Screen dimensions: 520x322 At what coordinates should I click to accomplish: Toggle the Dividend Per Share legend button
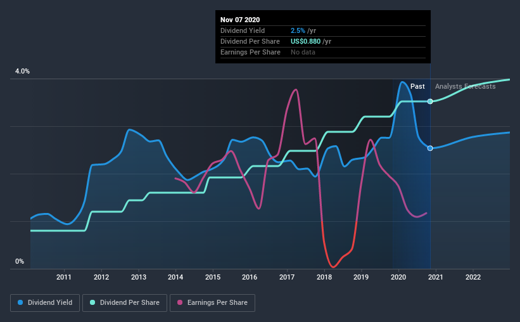point(125,303)
